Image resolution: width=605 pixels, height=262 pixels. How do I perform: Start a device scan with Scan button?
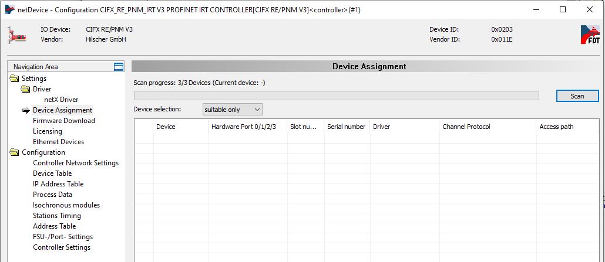pyautogui.click(x=577, y=96)
